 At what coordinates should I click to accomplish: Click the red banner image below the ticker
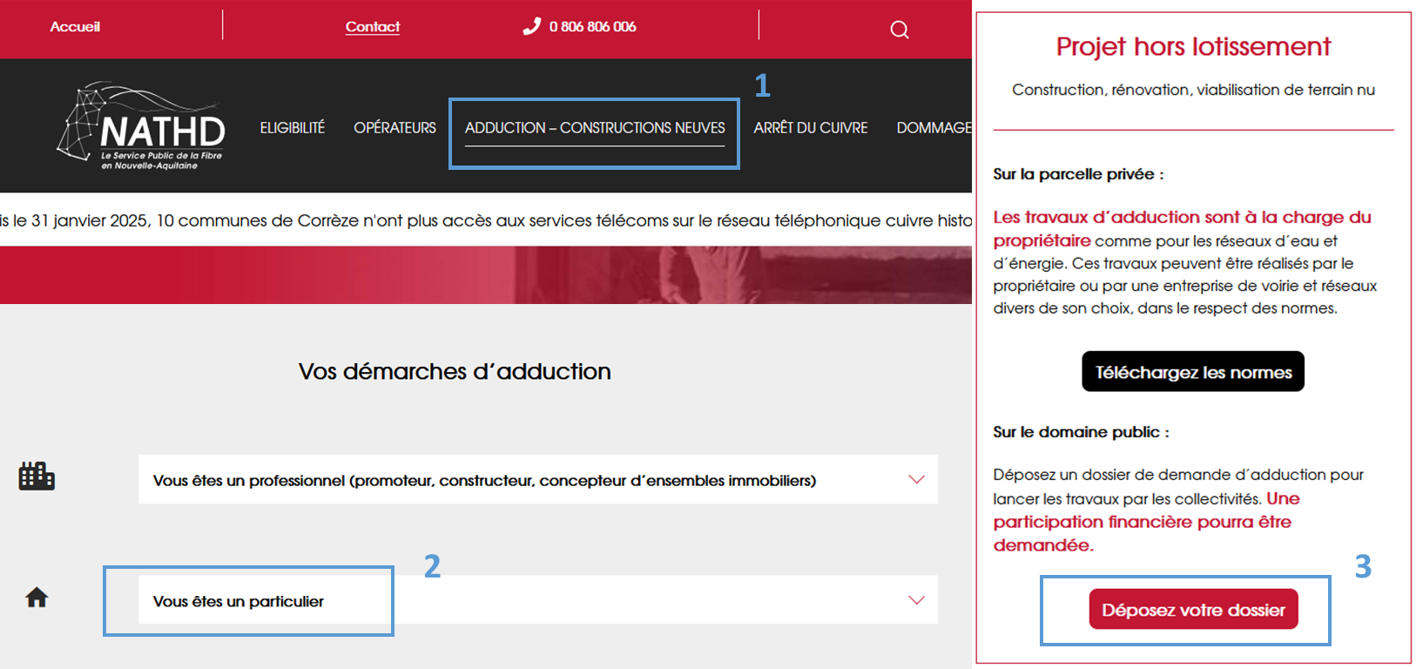pos(486,275)
